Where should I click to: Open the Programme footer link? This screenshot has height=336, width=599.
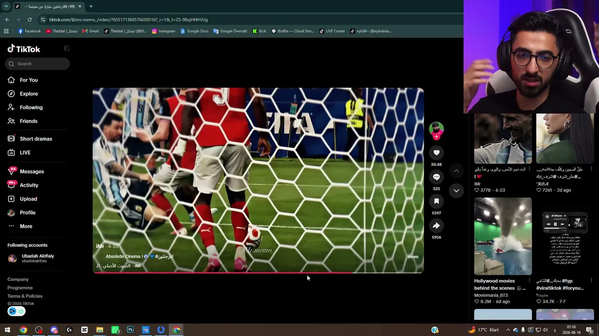[x=20, y=288]
